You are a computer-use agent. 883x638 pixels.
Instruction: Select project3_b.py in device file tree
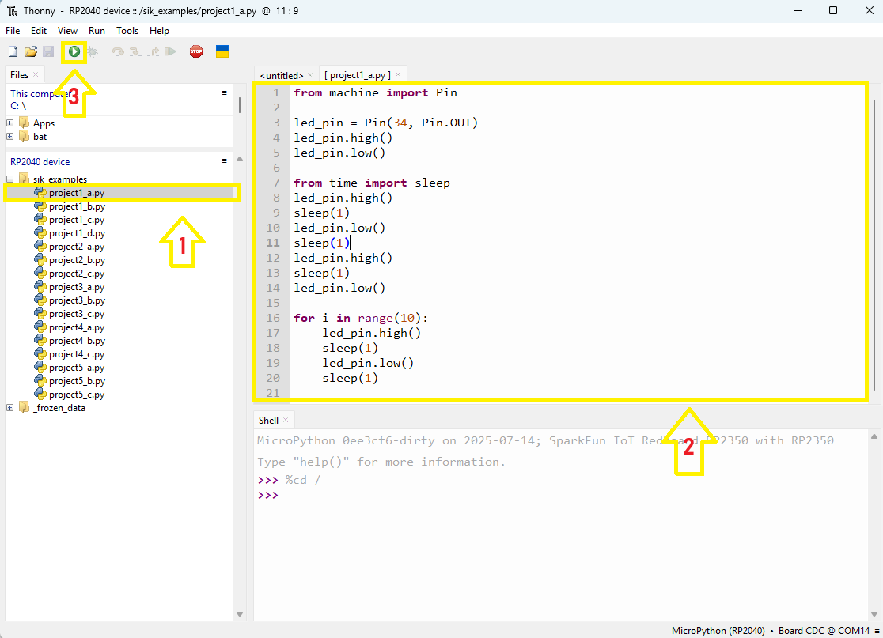coord(76,300)
